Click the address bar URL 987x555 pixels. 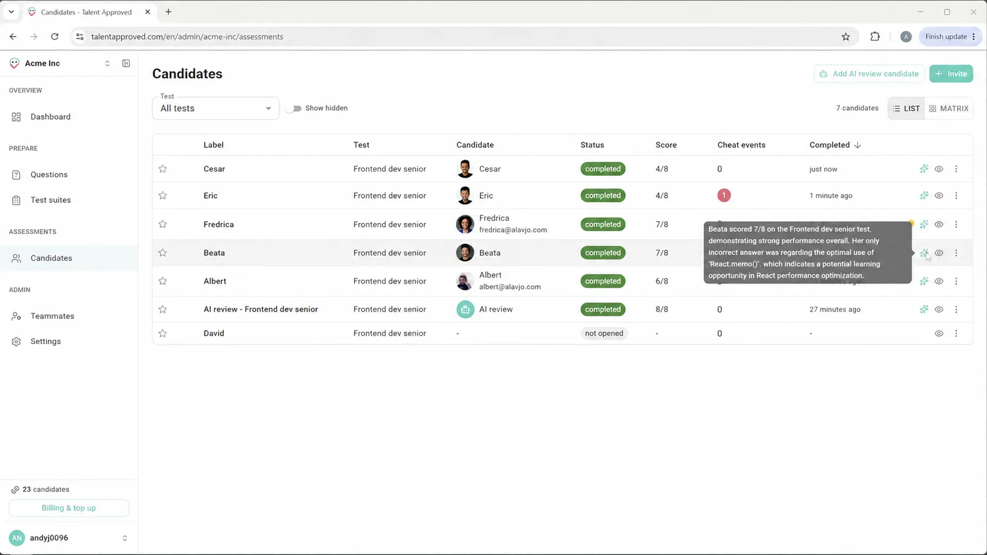coord(187,37)
